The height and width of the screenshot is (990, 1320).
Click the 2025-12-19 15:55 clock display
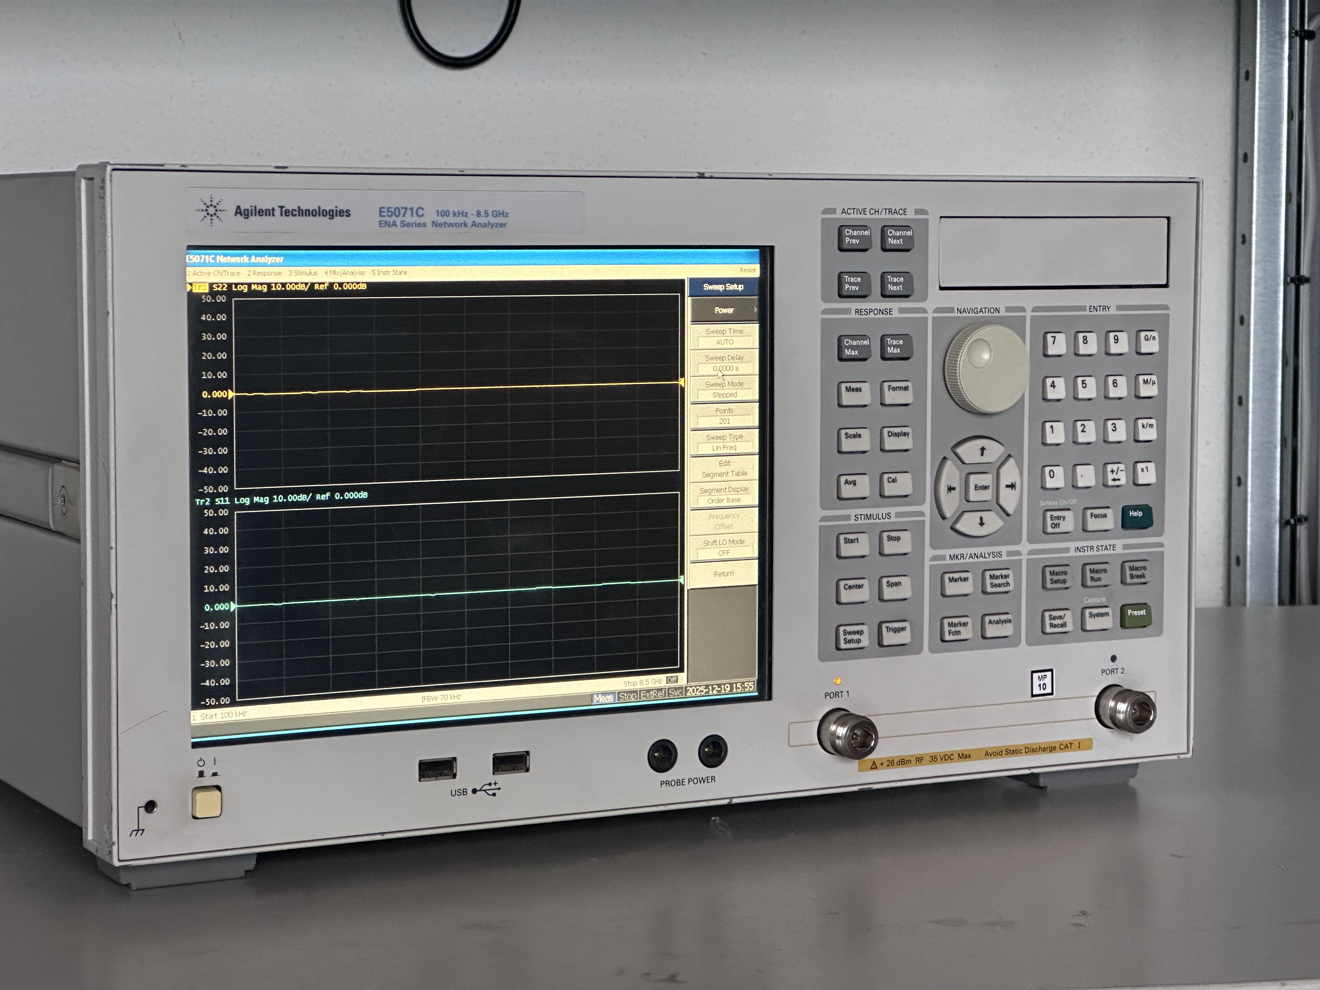click(720, 688)
